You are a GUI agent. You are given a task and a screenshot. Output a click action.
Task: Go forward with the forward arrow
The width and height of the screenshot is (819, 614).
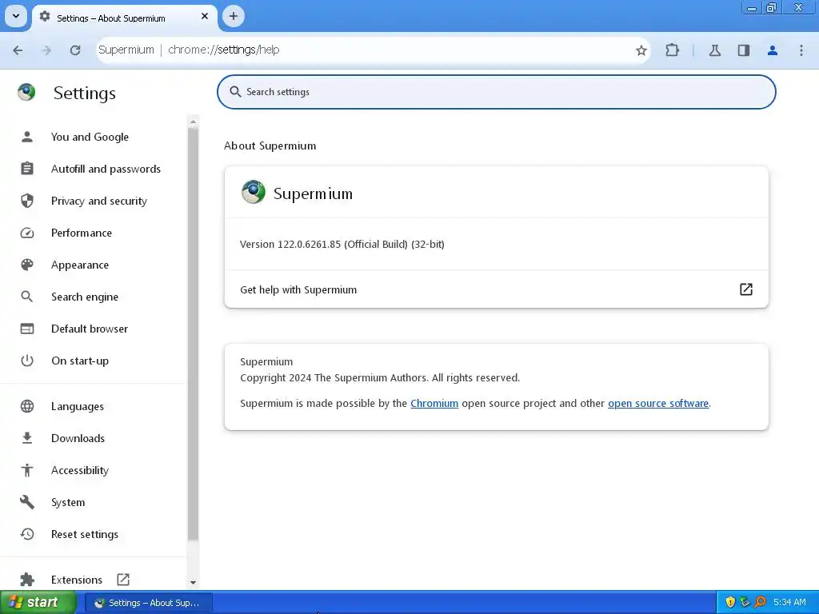tap(46, 50)
